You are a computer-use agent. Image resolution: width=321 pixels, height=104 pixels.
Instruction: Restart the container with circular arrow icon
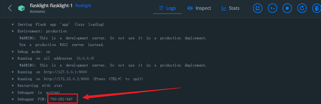[x=302, y=8]
